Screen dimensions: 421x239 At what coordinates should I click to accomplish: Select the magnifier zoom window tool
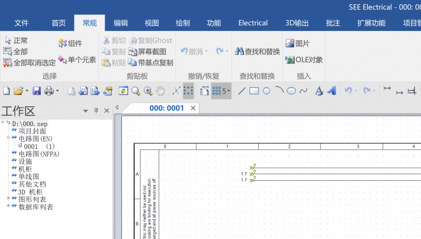(x=136, y=91)
